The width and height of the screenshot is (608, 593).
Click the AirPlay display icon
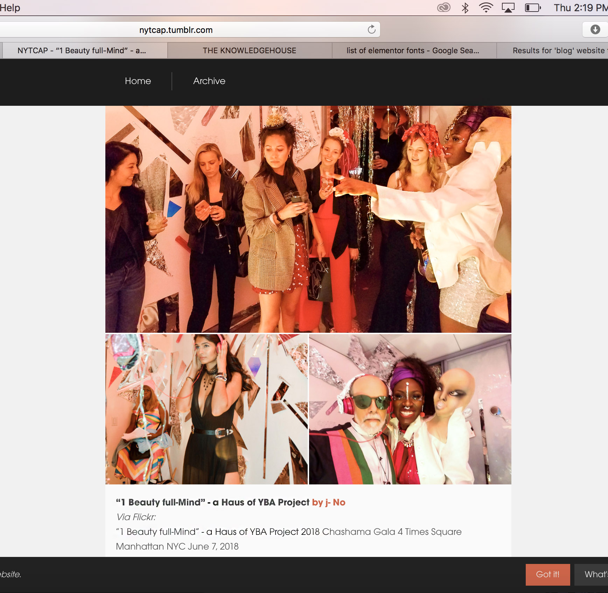coord(508,8)
